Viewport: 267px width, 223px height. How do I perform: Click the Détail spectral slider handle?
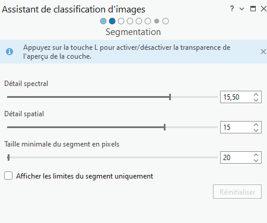pos(170,97)
